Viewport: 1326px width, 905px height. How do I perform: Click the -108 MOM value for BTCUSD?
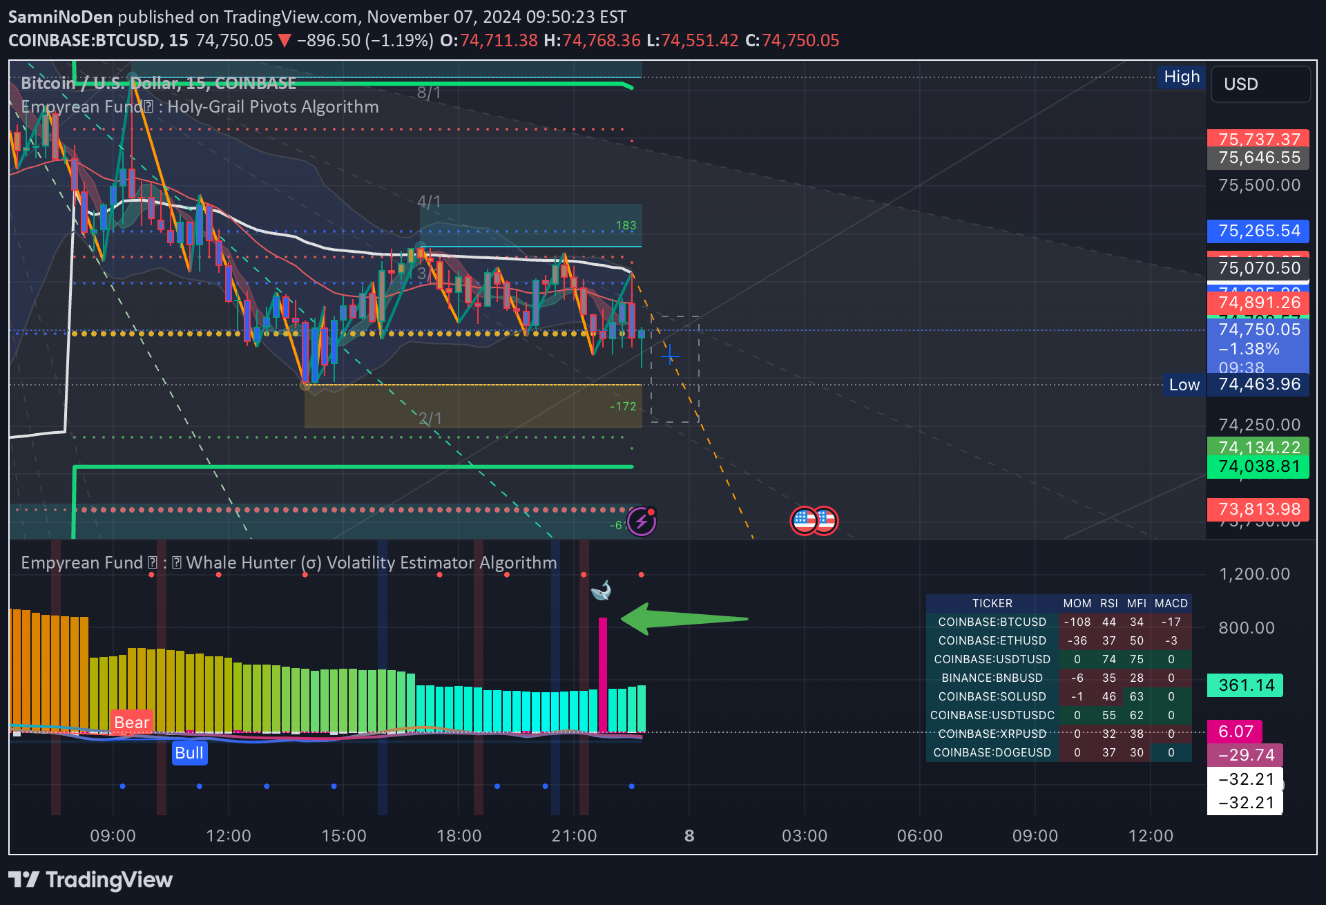tap(1077, 622)
